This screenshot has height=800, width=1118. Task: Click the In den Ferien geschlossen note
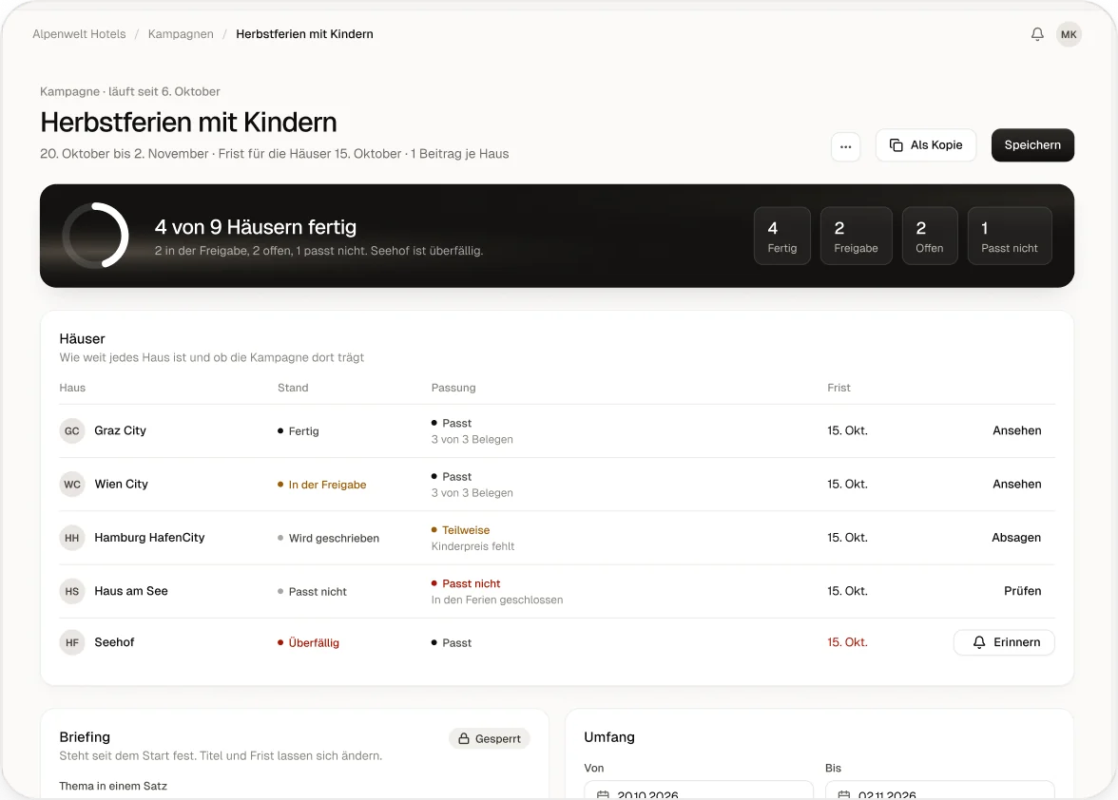497,600
